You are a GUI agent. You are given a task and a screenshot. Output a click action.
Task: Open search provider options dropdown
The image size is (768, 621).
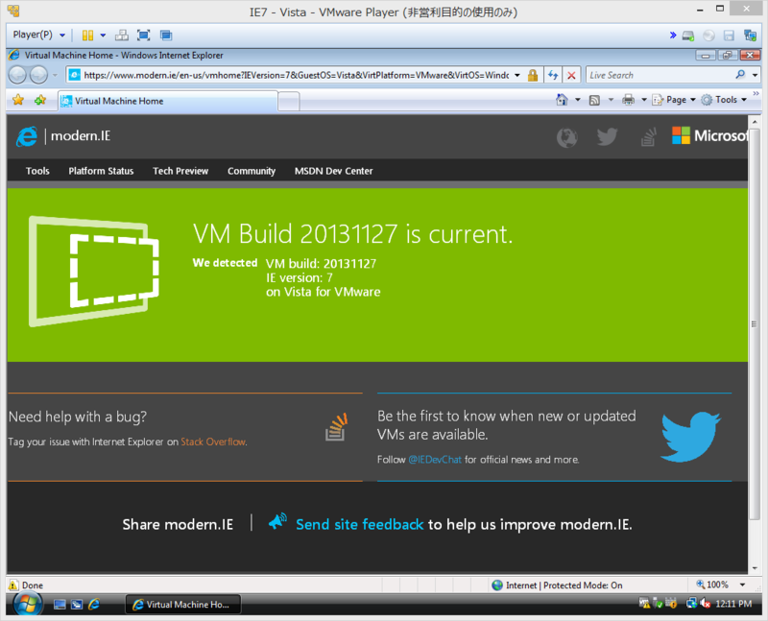(755, 75)
